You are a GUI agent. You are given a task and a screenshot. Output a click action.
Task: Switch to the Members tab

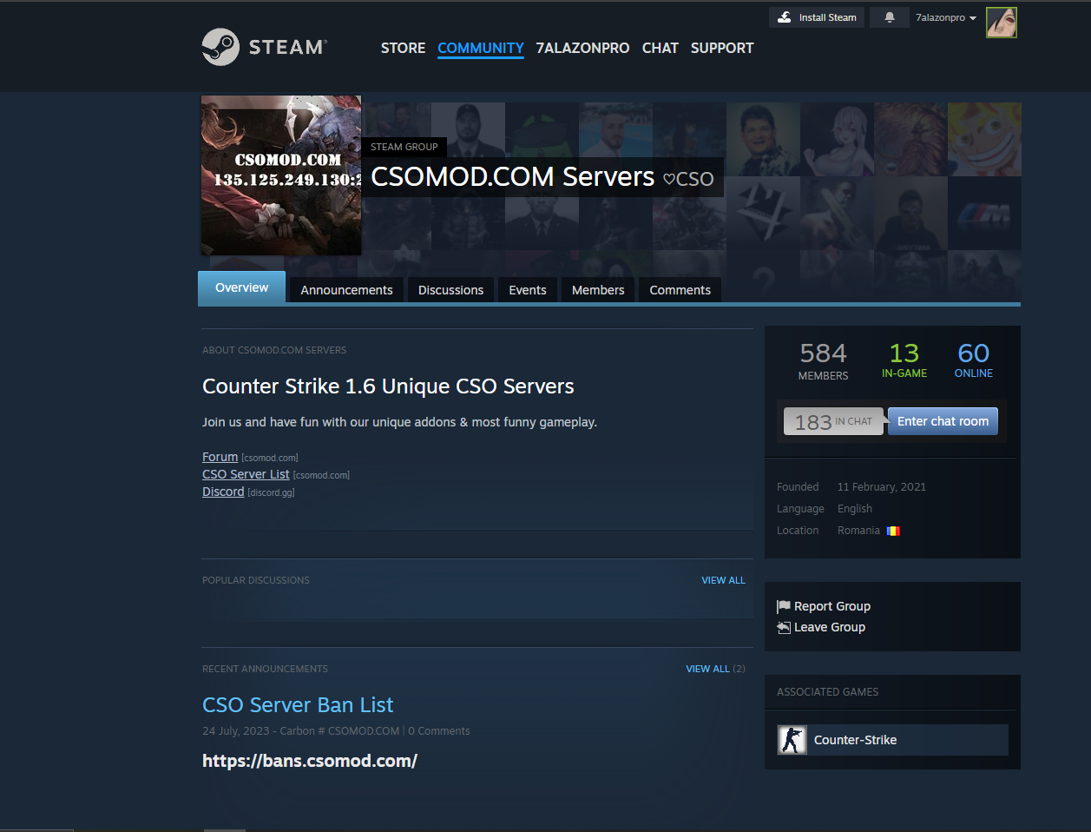click(597, 290)
